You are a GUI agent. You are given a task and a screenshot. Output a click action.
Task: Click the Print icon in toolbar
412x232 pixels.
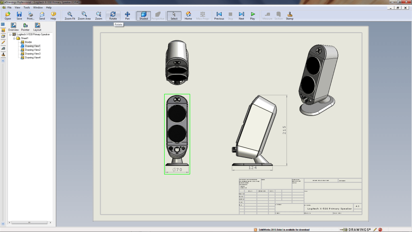[31, 16]
